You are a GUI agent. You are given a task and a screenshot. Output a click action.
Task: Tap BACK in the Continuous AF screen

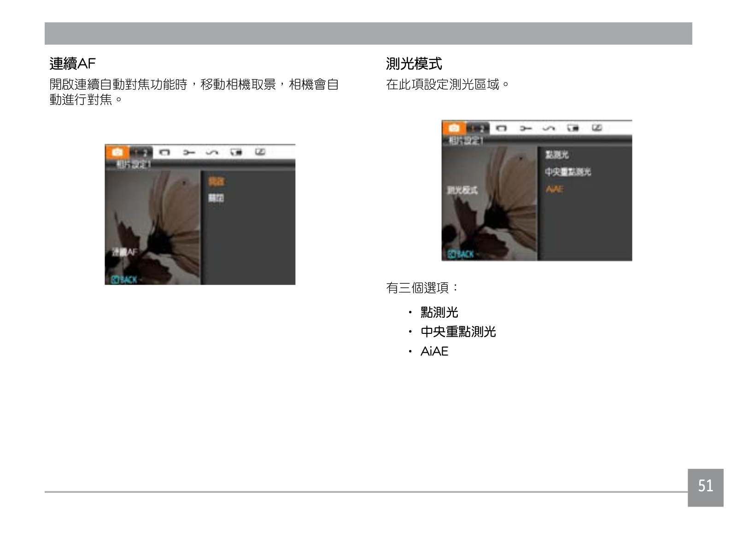click(x=124, y=279)
